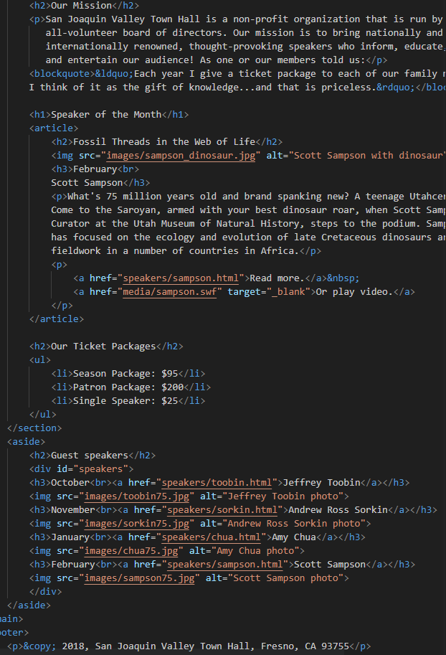The image size is (446, 655).
Task: Click the media/sampson.swf href path
Action: click(x=172, y=292)
